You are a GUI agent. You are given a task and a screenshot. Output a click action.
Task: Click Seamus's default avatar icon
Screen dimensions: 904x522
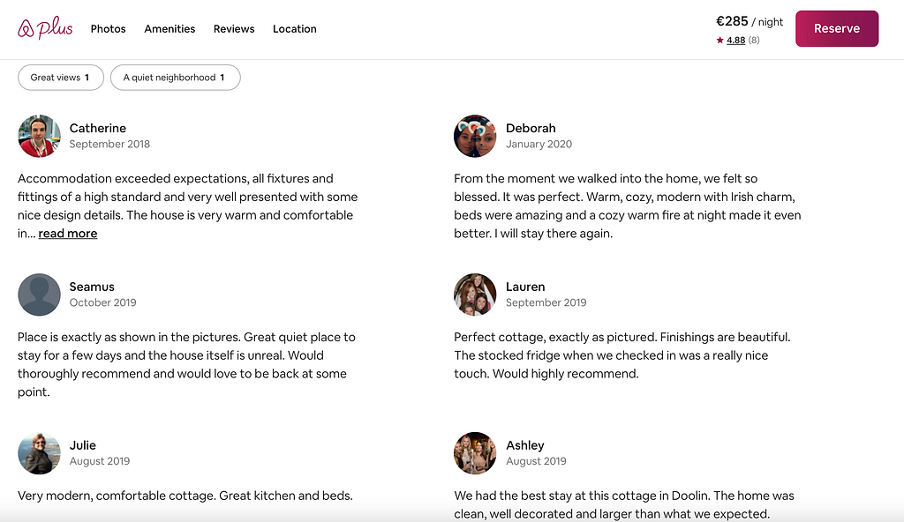[x=39, y=295]
